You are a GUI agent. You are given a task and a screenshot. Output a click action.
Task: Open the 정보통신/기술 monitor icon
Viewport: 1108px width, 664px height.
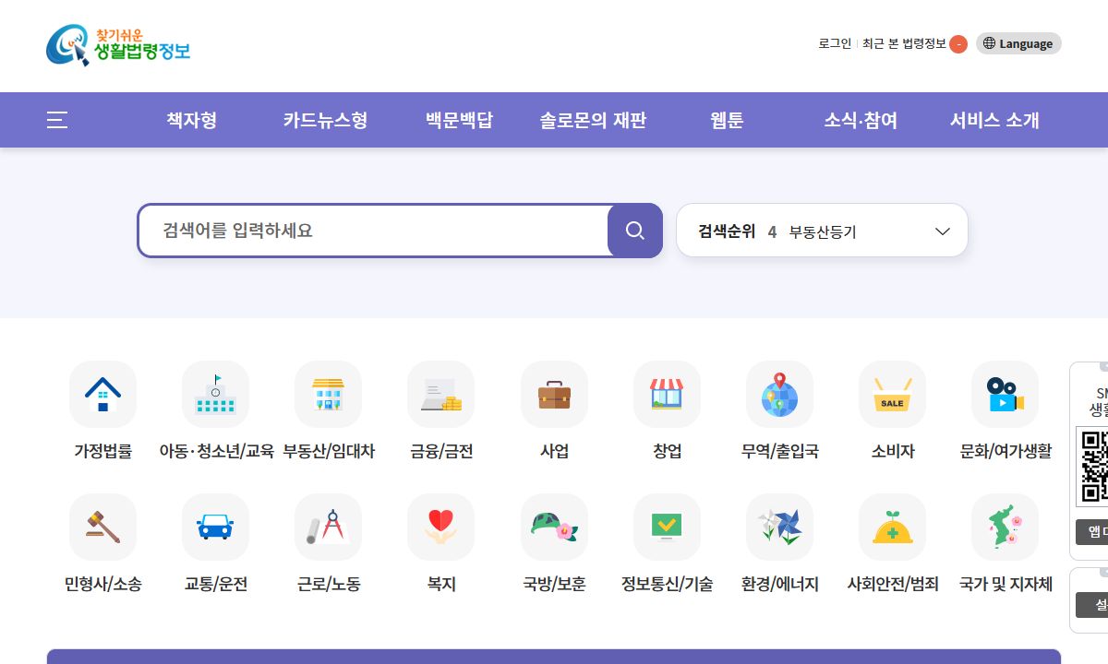pos(667,528)
